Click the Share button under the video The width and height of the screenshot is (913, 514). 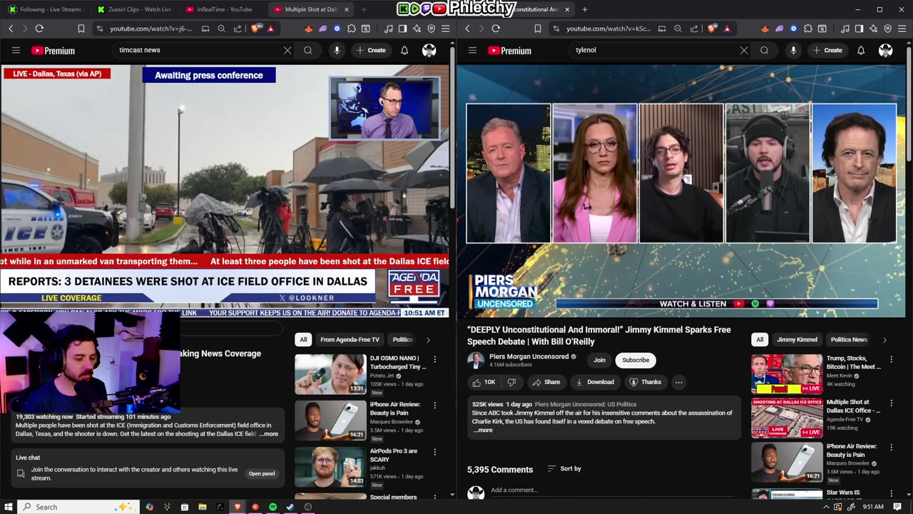coord(546,382)
